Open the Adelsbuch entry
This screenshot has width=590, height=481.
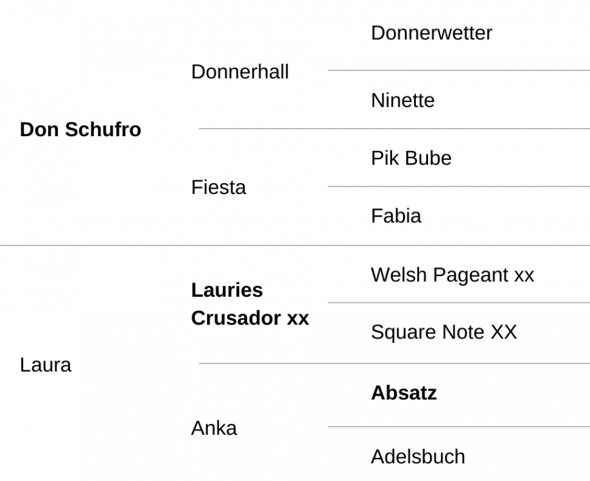point(418,457)
